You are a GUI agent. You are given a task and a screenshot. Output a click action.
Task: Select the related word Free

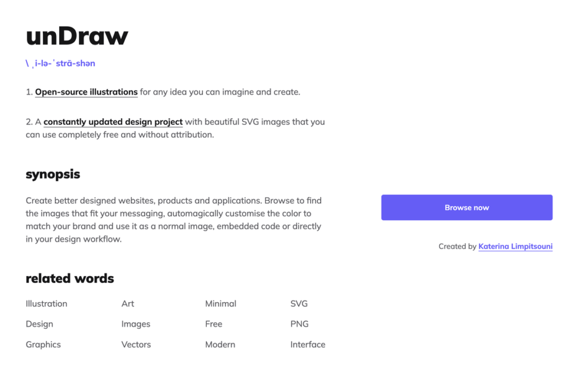(214, 324)
